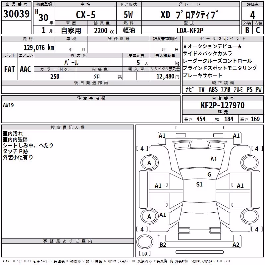Click the width value 184
The height and width of the screenshot is (265, 265).
point(229,119)
